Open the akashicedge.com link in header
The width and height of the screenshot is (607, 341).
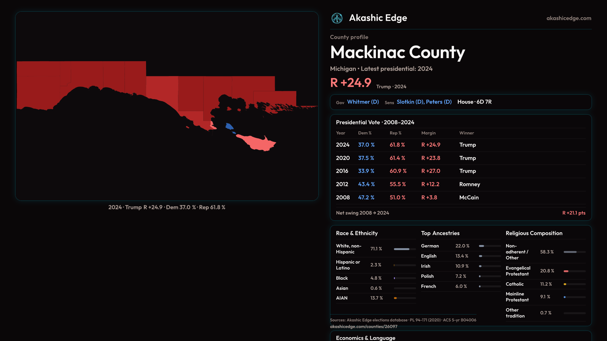pos(568,18)
